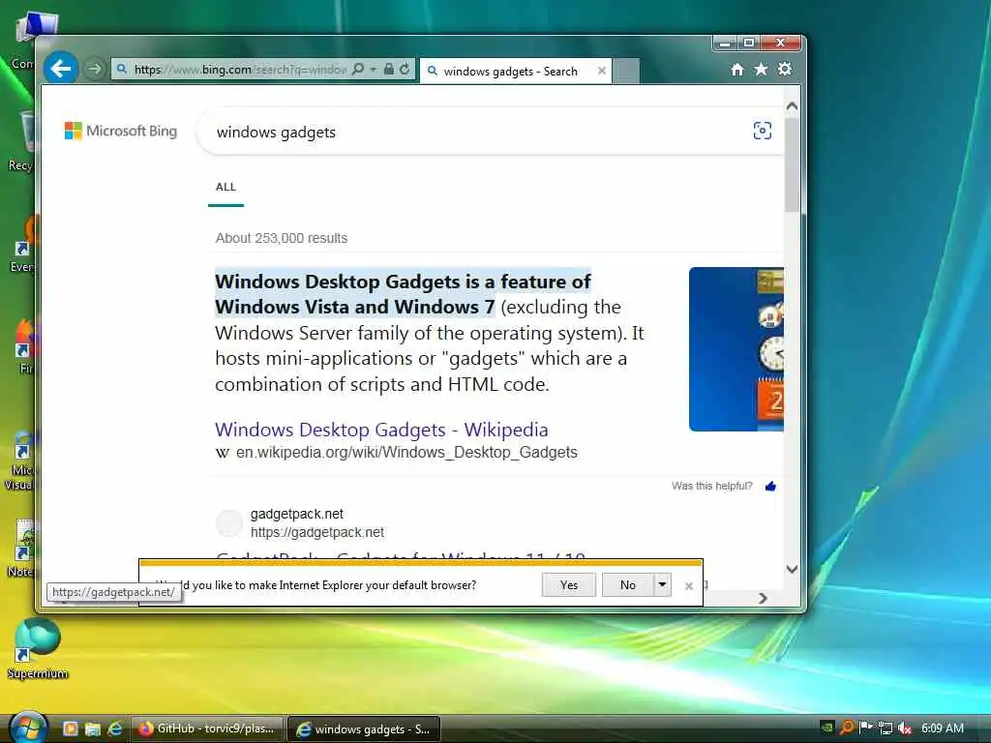Click the muted volume tray icon
991x743 pixels.
905,728
